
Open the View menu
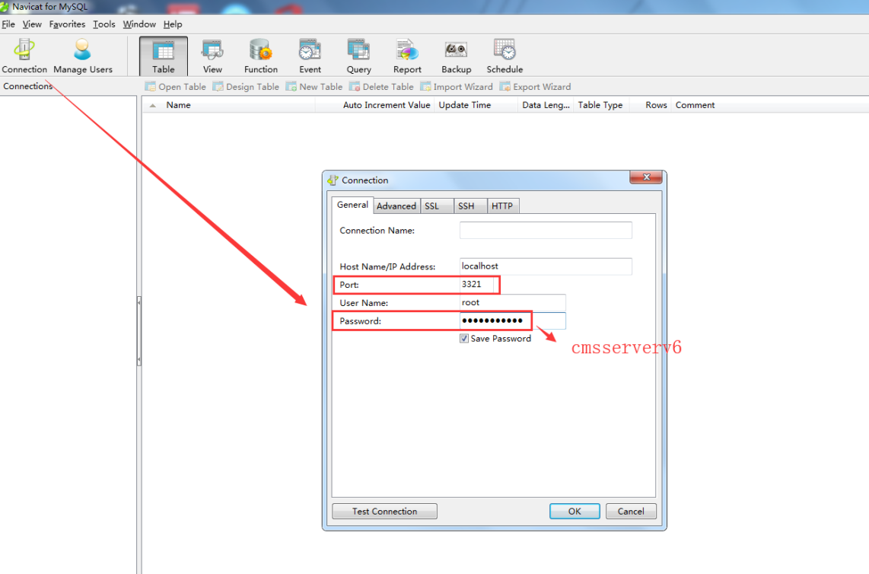click(x=32, y=24)
